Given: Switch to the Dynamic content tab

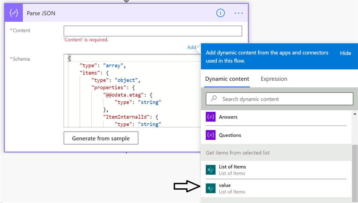Looking at the screenshot, I should coord(227,79).
